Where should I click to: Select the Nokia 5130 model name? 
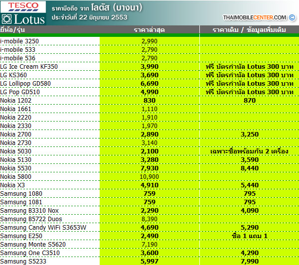pyautogui.click(x=15, y=159)
